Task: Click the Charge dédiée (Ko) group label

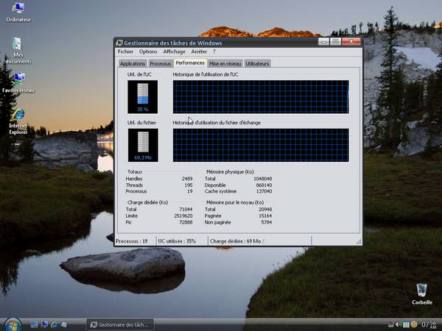Action: click(148, 202)
